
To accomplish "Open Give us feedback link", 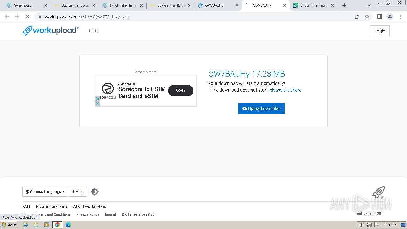I will tap(52, 206).
